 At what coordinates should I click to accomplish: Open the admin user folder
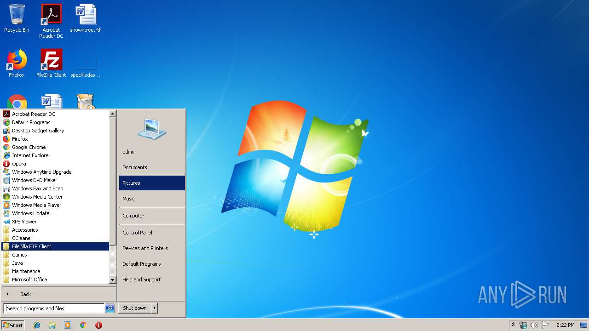coord(152,152)
